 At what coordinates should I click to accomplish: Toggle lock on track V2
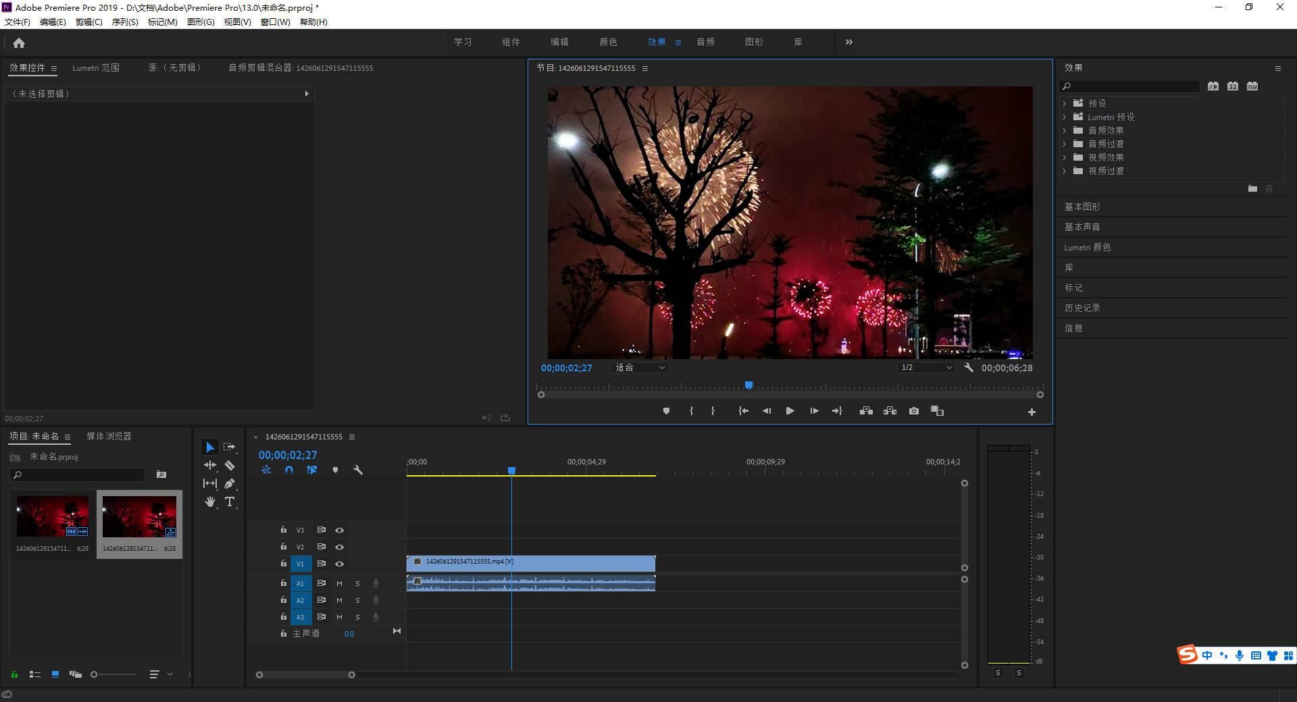[284, 547]
